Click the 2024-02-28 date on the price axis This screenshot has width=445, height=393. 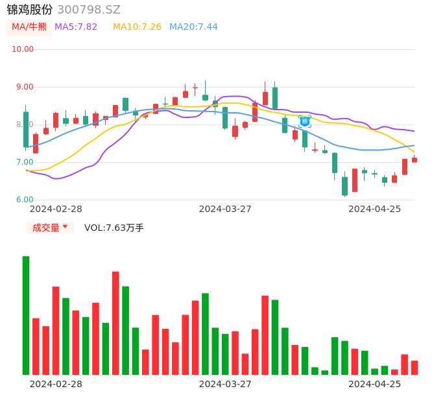(56, 209)
